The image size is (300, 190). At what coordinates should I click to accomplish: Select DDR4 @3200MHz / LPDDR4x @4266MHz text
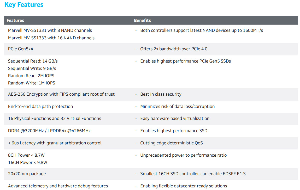click(x=49, y=131)
